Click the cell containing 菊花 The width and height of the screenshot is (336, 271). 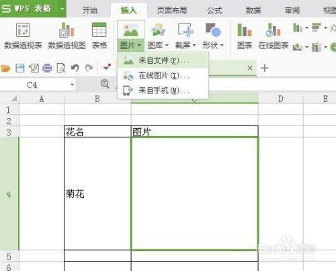pyautogui.click(x=97, y=194)
